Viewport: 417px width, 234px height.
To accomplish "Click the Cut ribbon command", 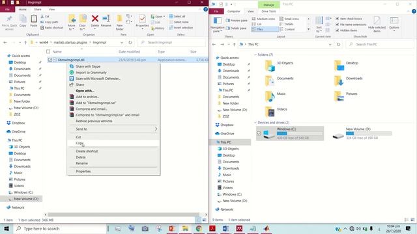I will [45, 16].
